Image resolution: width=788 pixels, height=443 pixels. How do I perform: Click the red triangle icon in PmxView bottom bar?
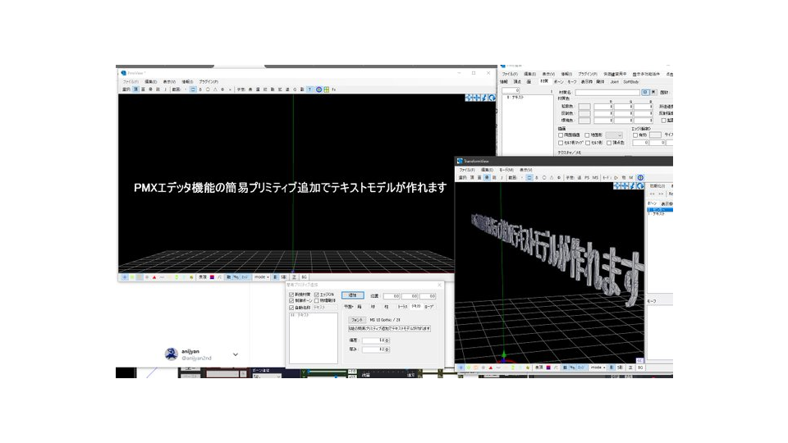coord(154,276)
